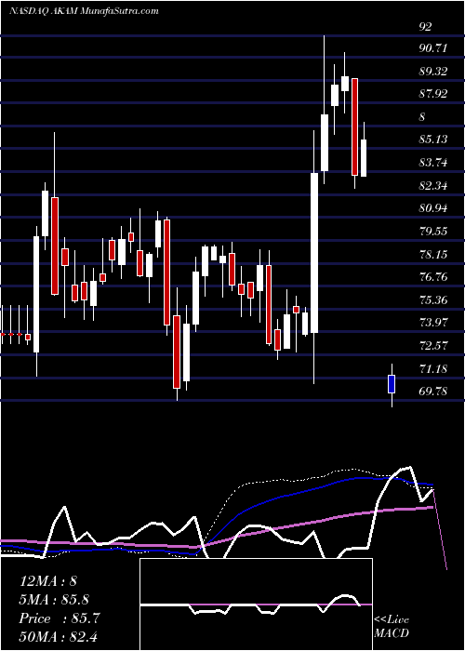465x651 pixels.
Task: Click the 80.94 price label
Action: (433, 208)
